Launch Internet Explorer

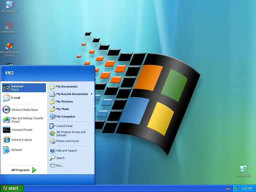(x=24, y=140)
